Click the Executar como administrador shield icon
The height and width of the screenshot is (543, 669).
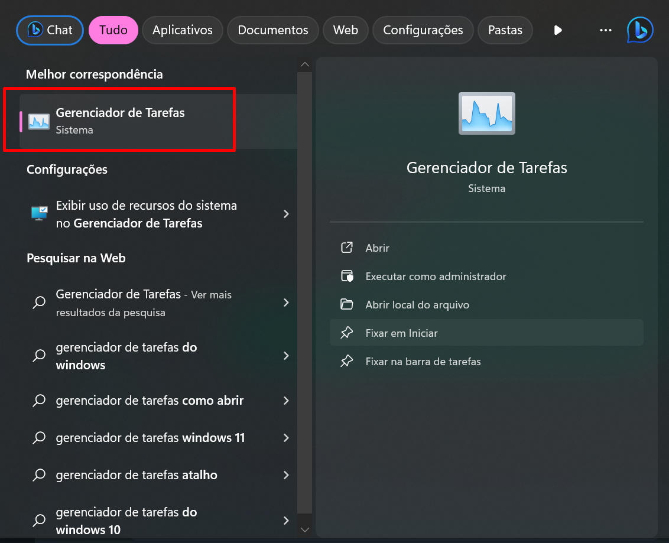click(x=347, y=276)
